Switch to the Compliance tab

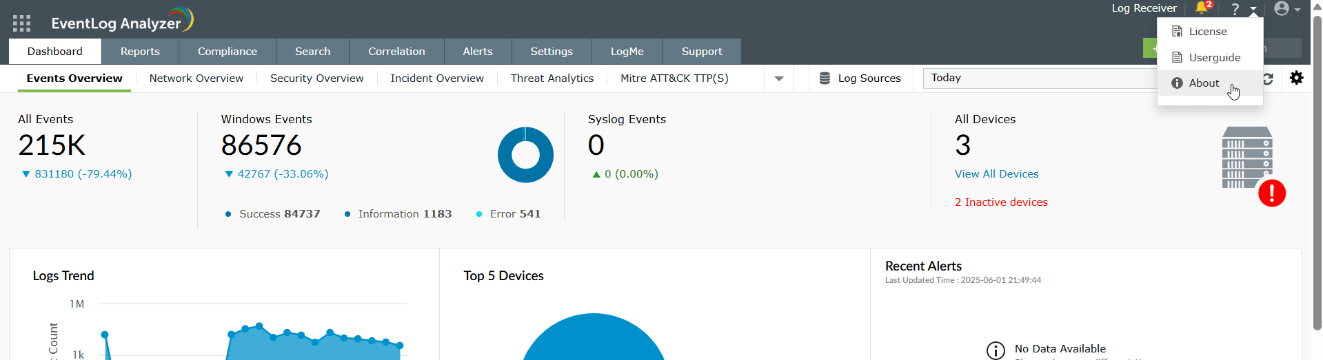[x=227, y=52]
